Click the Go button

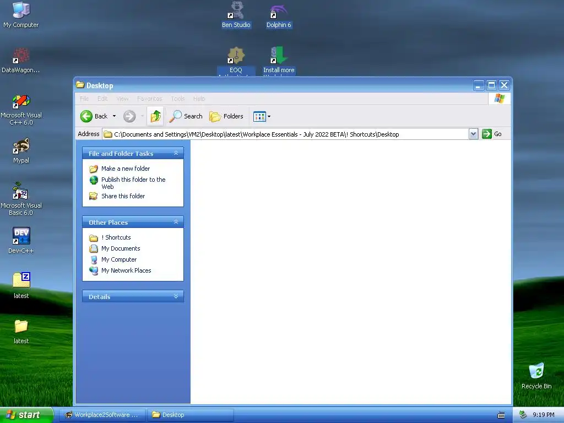(492, 134)
